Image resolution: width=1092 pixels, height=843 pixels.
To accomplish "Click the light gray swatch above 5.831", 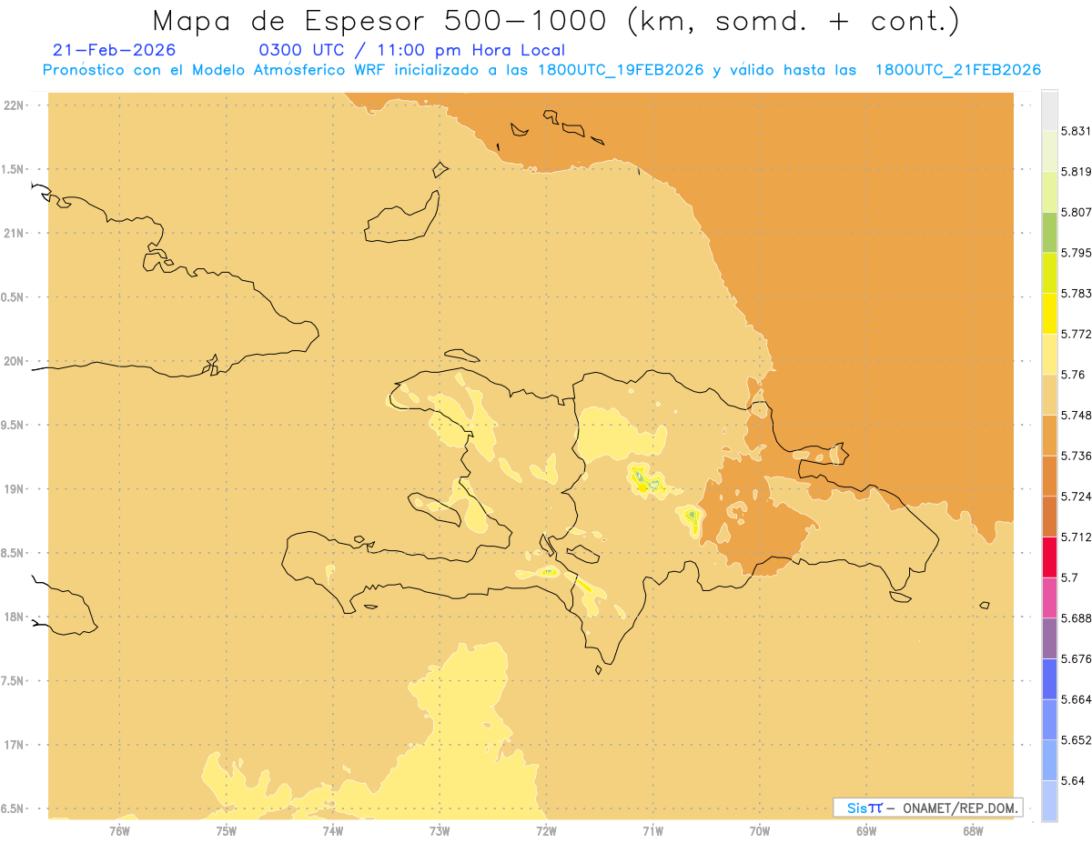I will click(x=1049, y=110).
